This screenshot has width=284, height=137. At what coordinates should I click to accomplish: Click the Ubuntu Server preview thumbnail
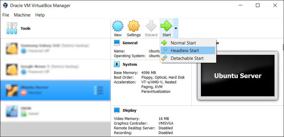click(237, 76)
